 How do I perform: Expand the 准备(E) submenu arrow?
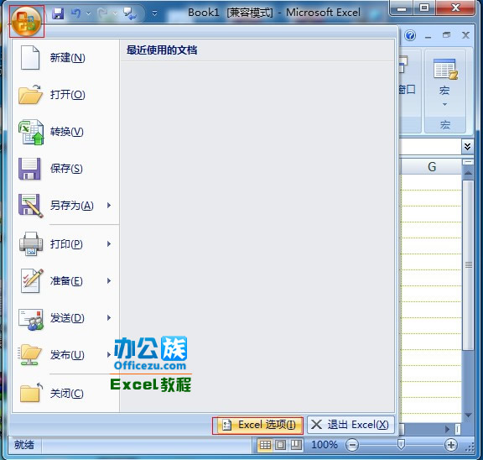pos(109,280)
